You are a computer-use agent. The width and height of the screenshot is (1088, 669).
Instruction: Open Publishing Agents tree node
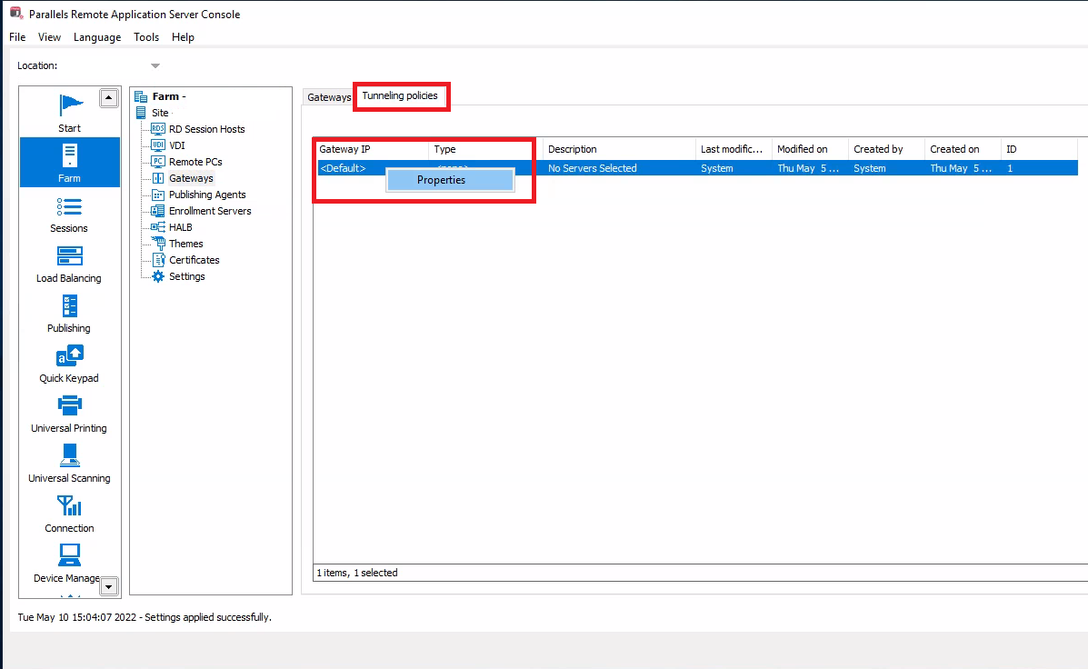coord(206,195)
